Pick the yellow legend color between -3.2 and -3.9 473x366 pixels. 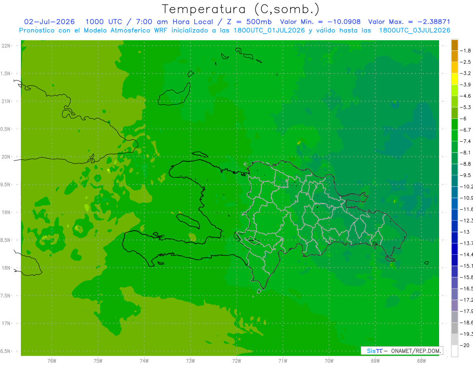[454, 79]
